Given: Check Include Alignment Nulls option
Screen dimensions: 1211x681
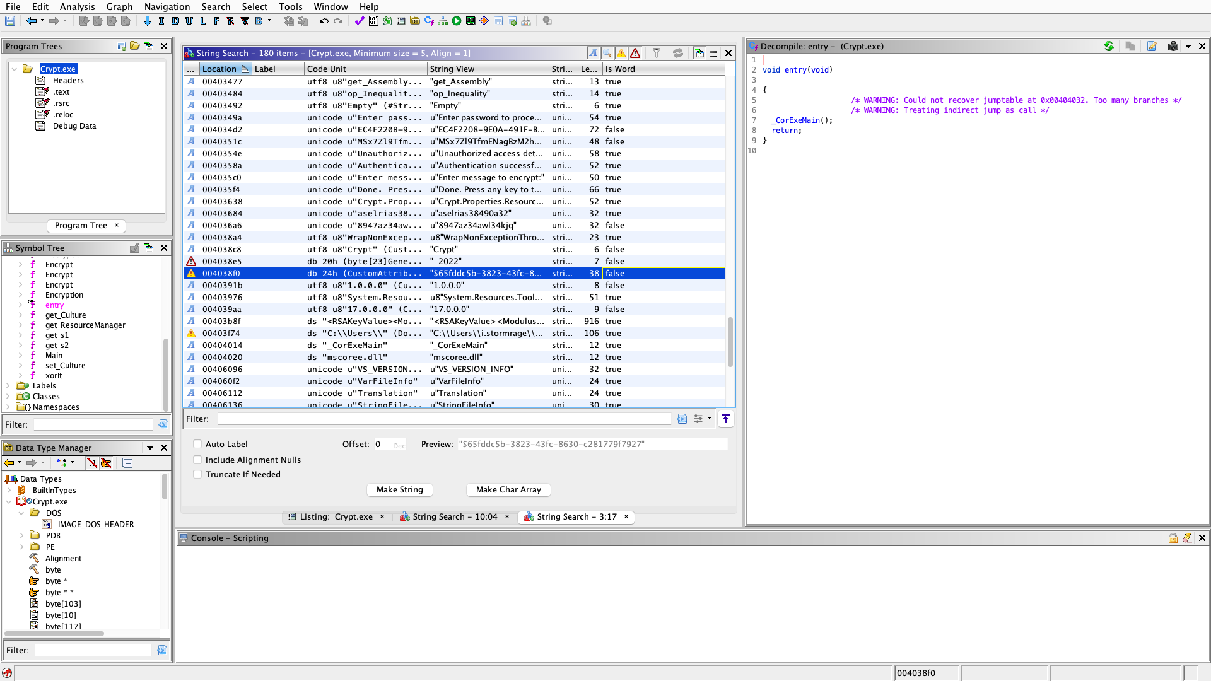Looking at the screenshot, I should 197,460.
